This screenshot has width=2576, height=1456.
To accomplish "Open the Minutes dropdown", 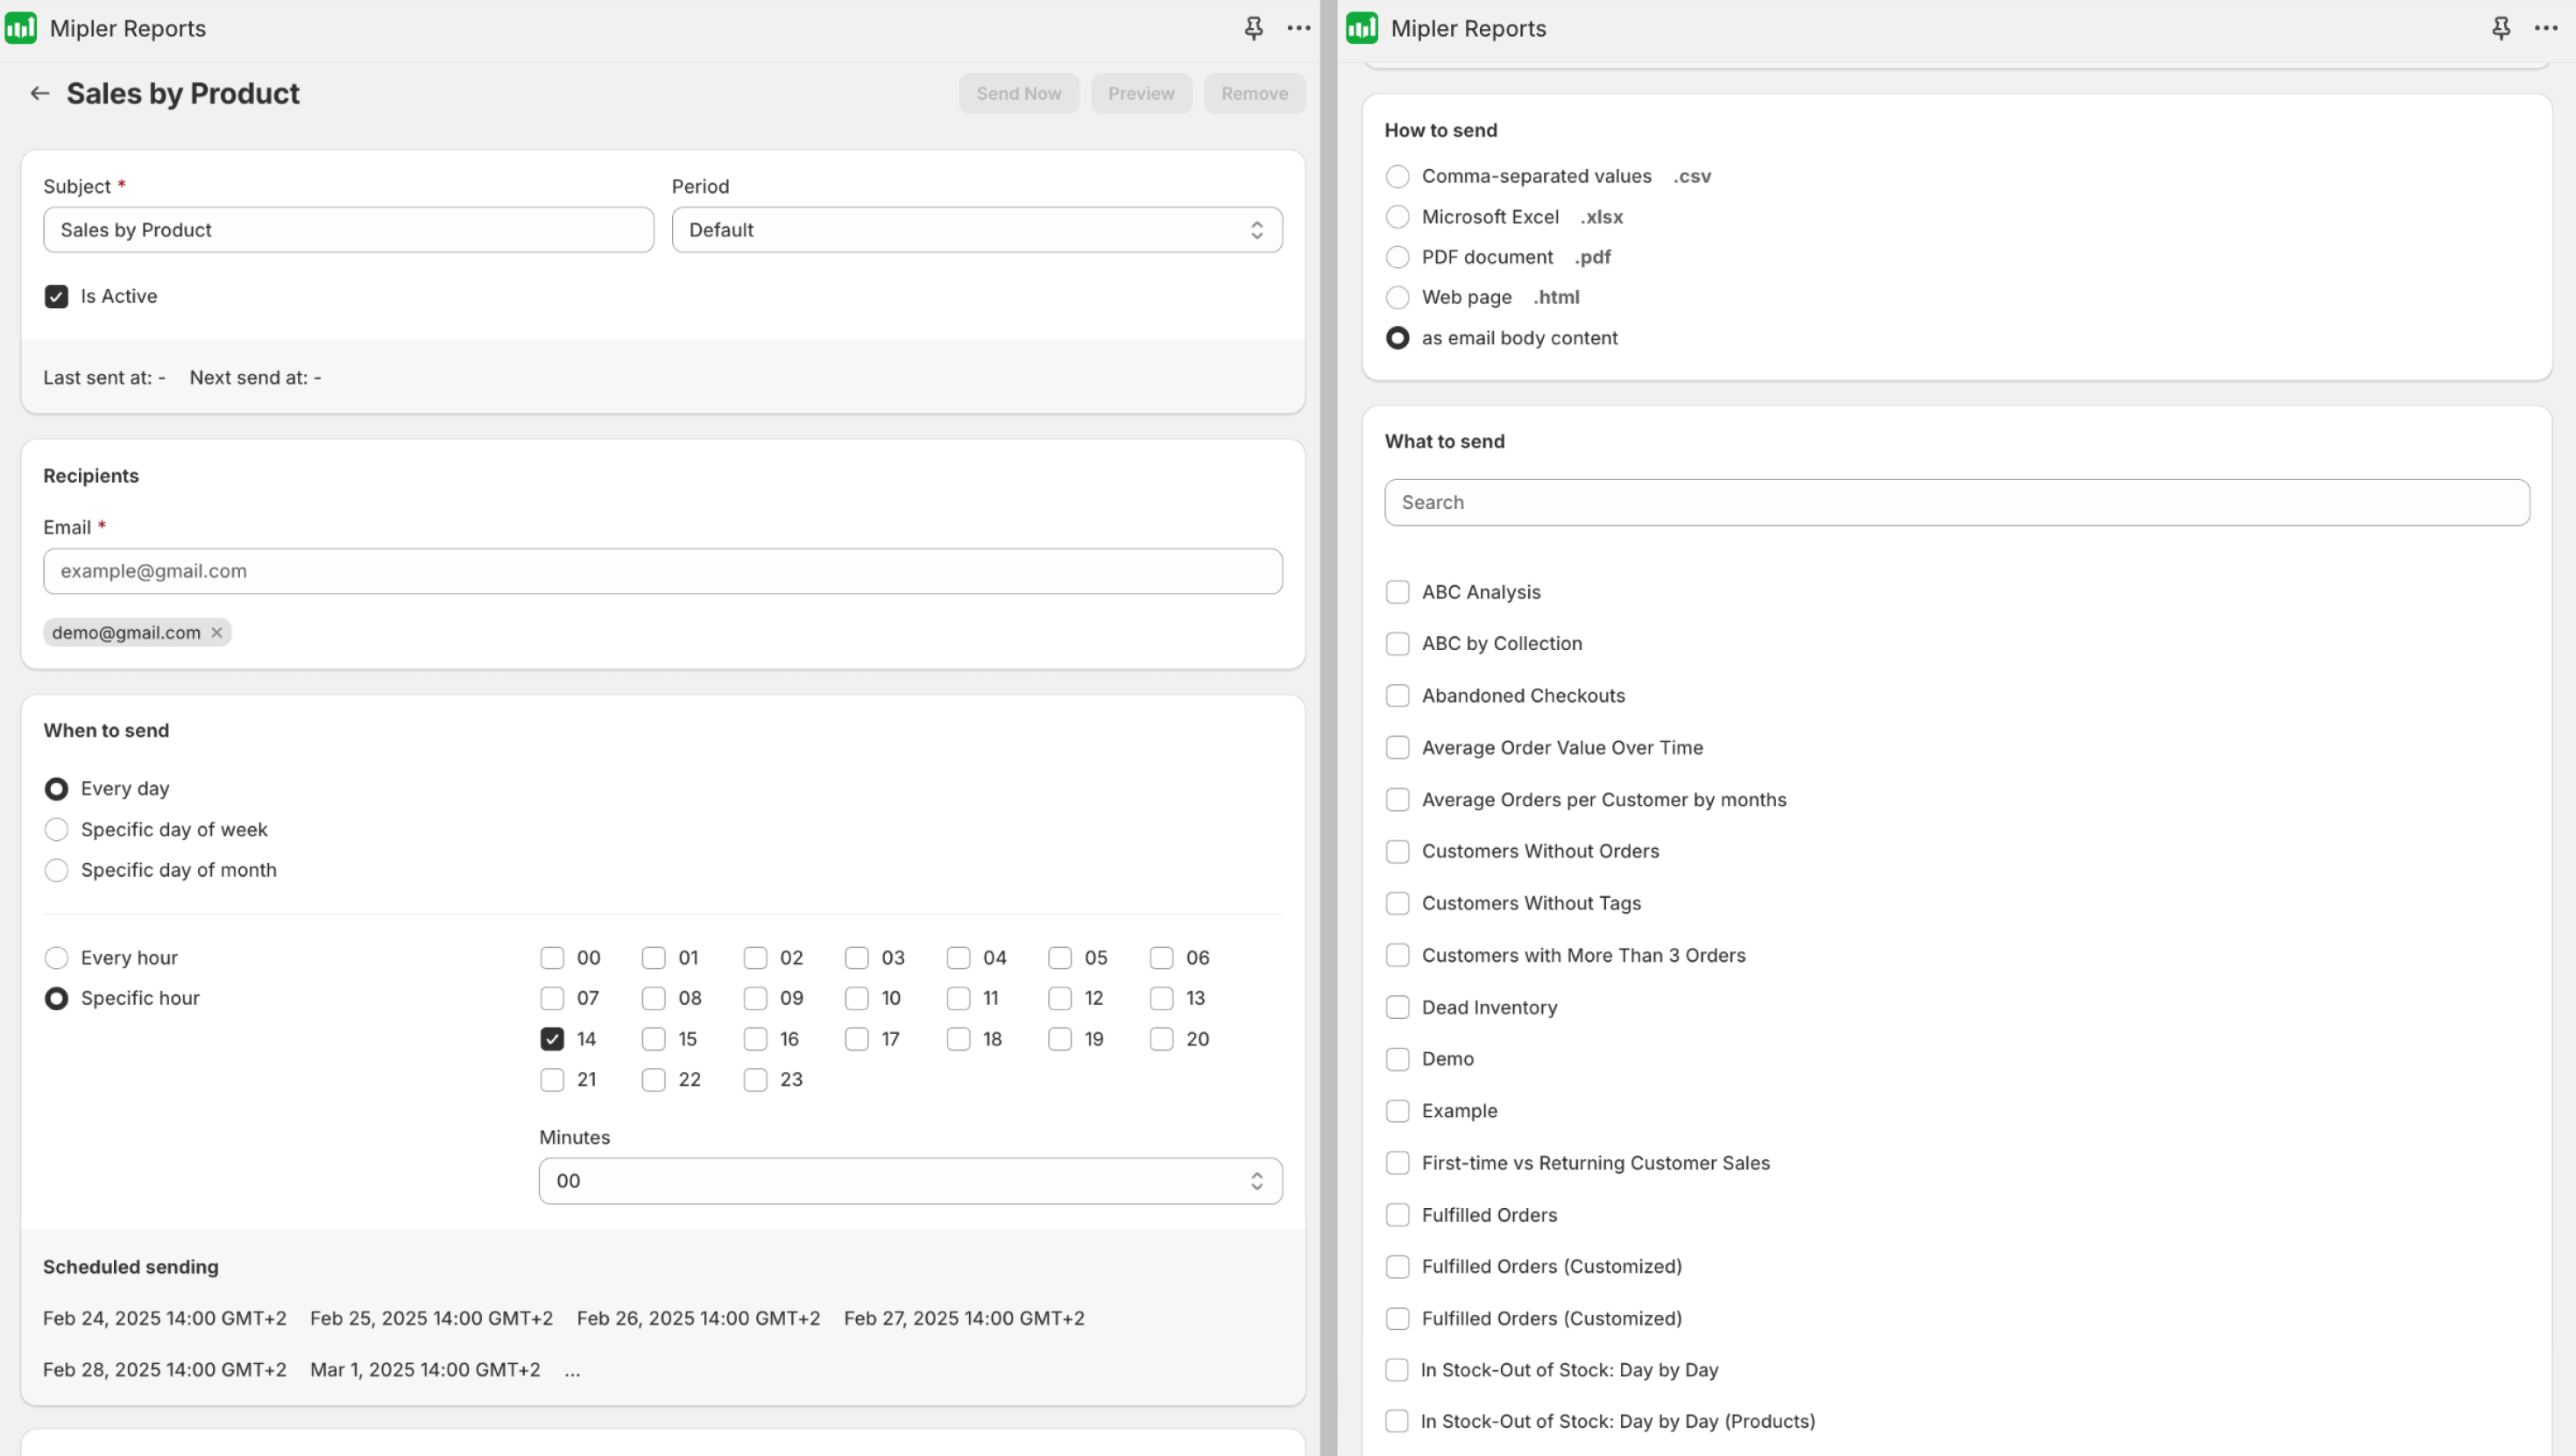I will [910, 1181].
